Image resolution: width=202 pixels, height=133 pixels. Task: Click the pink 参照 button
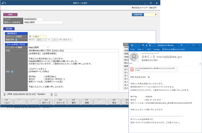10,15
